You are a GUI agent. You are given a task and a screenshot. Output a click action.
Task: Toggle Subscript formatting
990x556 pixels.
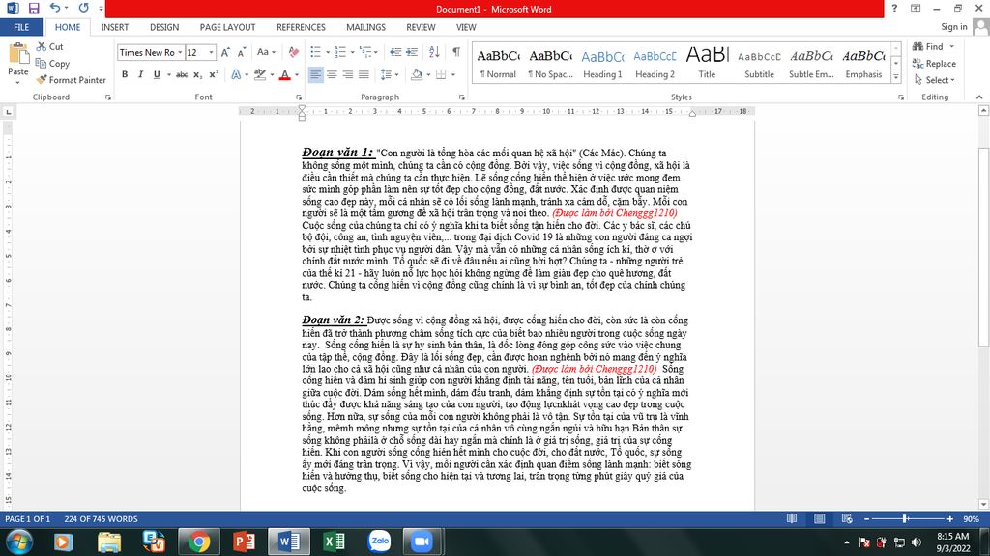coord(197,74)
